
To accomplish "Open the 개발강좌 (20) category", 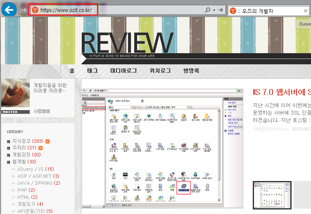I will tap(26, 155).
